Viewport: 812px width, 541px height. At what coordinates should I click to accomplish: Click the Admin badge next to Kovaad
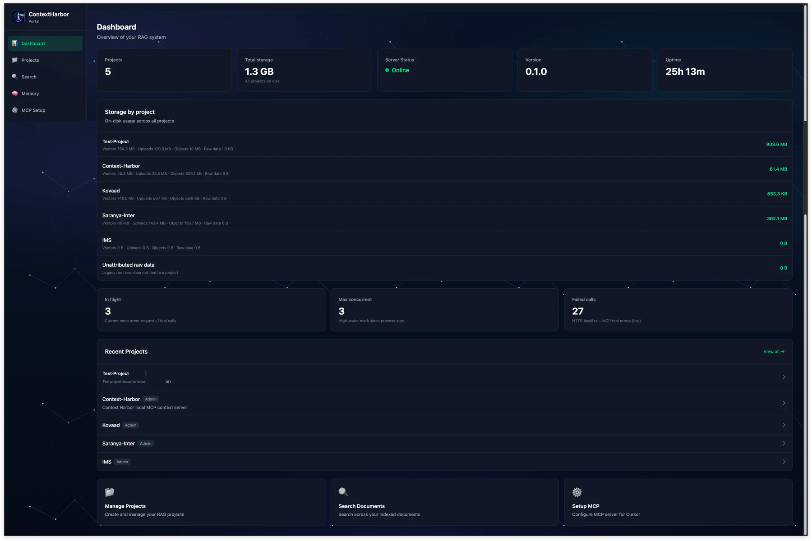tap(130, 425)
